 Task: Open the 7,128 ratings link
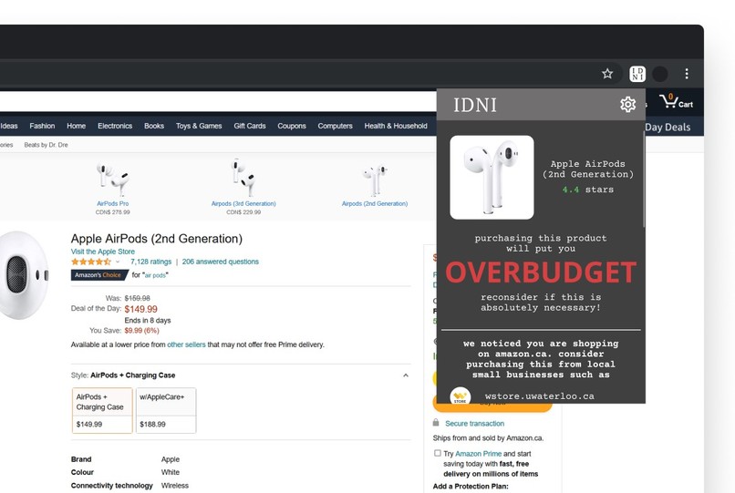click(151, 262)
